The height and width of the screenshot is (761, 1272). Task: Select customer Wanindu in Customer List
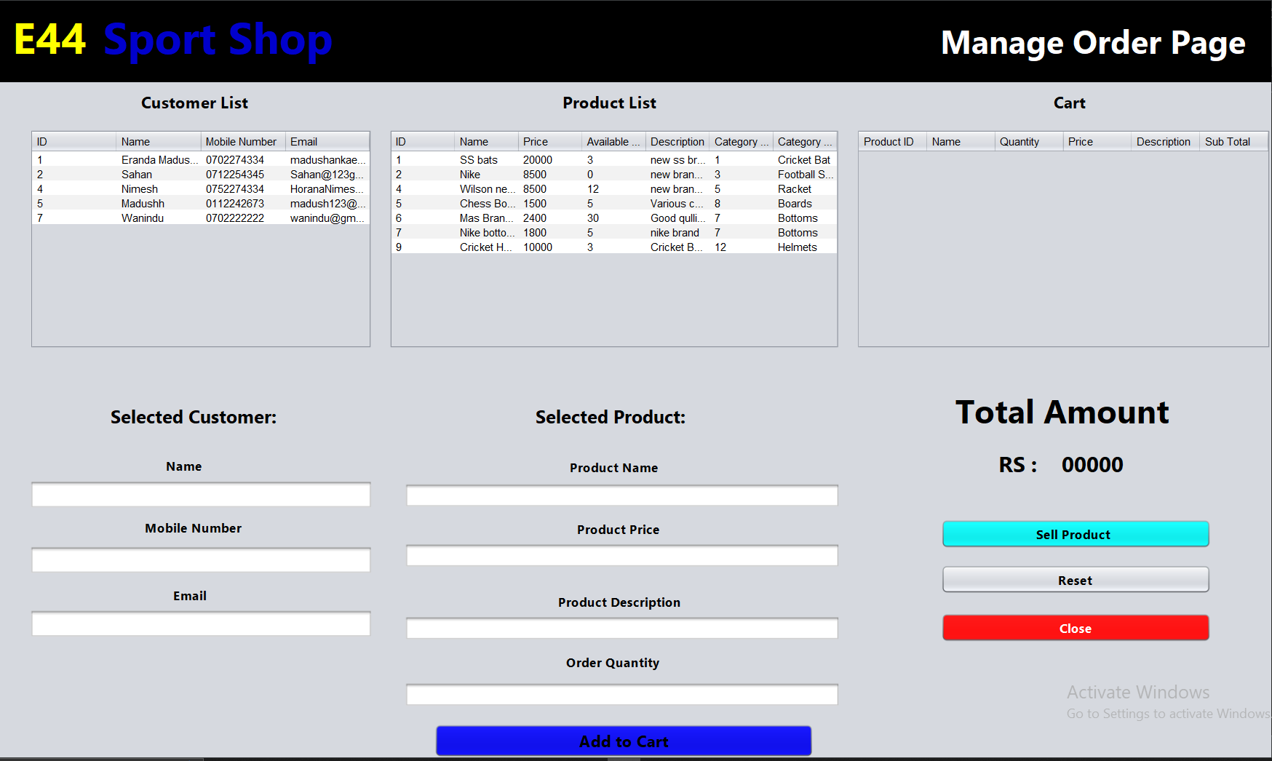(143, 218)
